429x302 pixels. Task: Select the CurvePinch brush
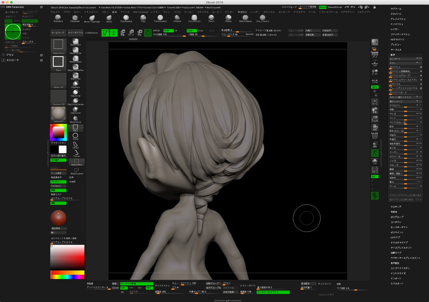pyautogui.click(x=194, y=18)
